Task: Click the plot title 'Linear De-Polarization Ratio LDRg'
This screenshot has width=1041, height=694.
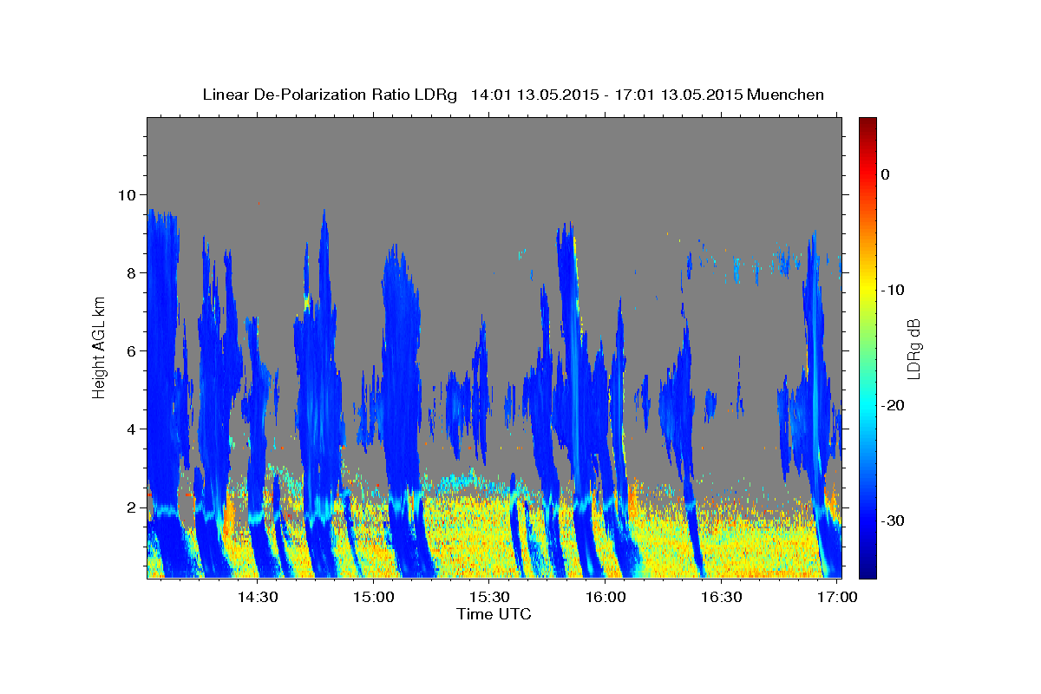Action: pos(330,95)
